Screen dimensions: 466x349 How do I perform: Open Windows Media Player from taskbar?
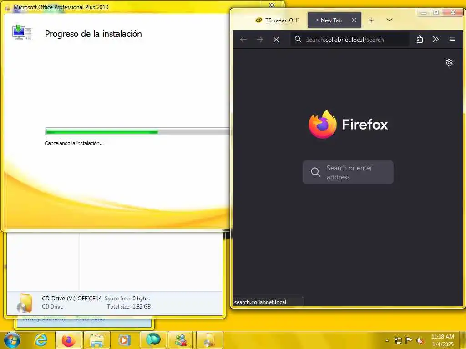[125, 340]
